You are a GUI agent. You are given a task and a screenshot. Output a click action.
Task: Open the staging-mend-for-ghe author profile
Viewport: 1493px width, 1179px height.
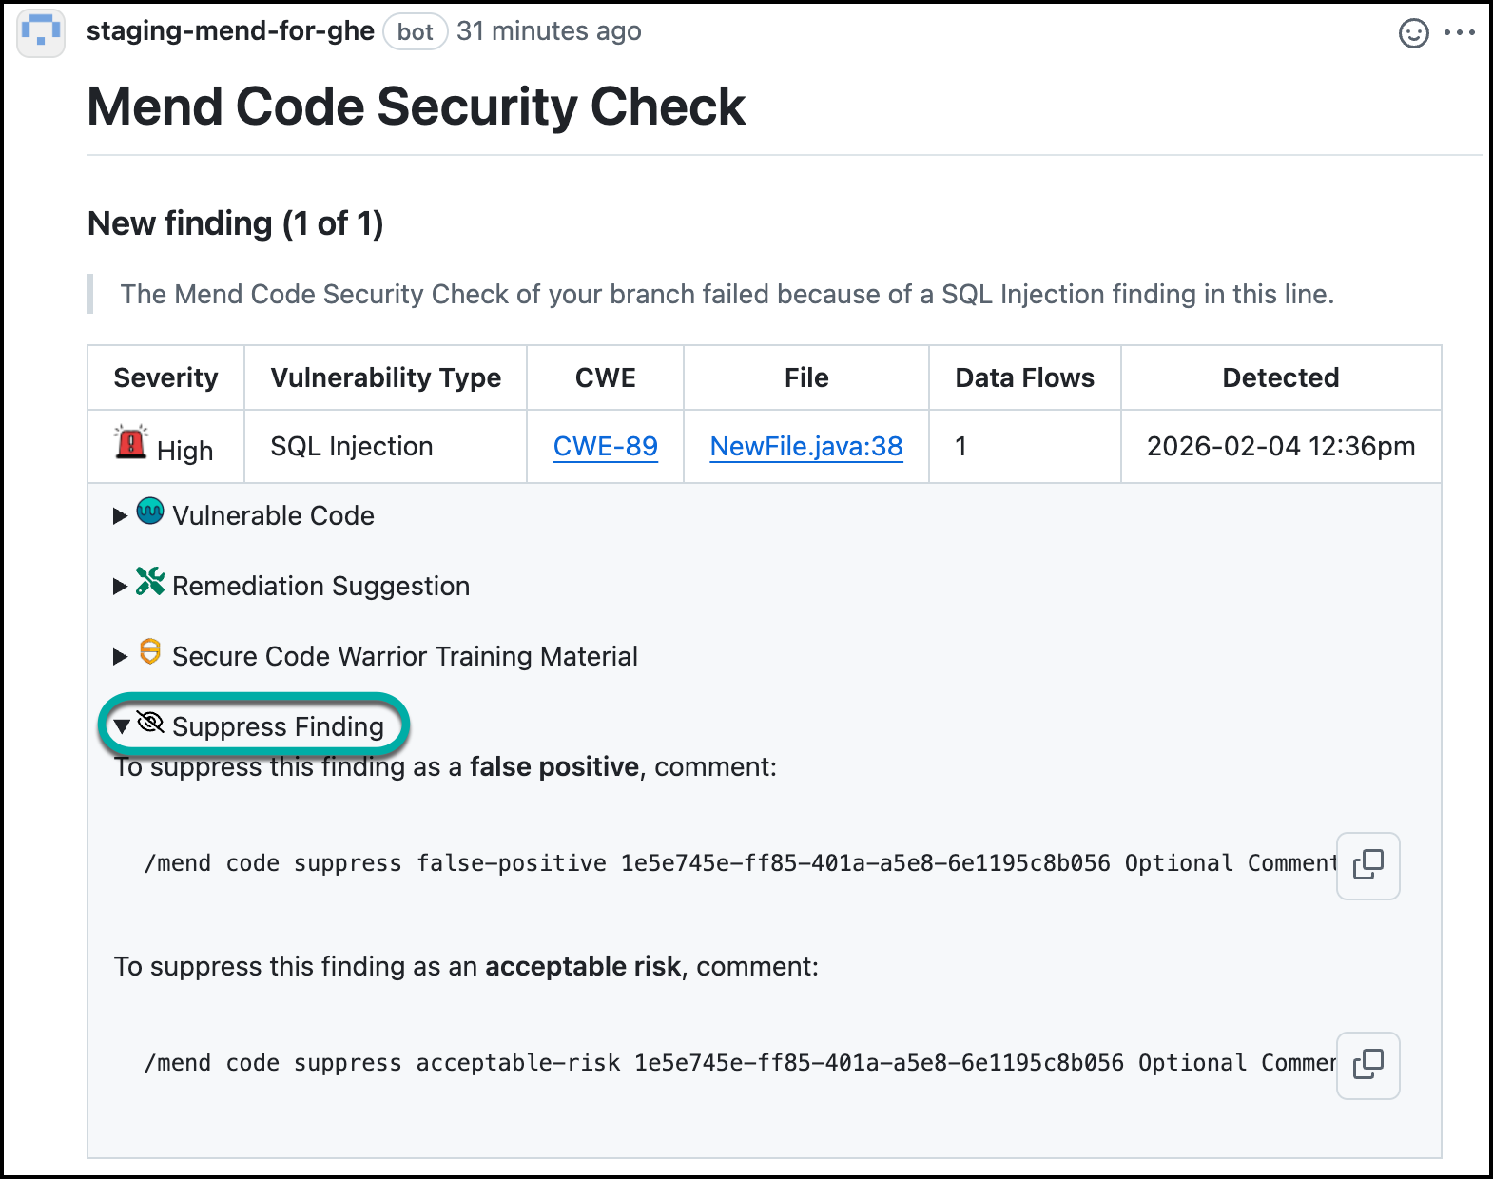(230, 31)
